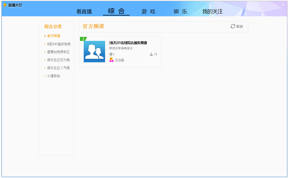Select the K歌MC搞笑视频 category
This screenshot has height=178, width=288.
pos(59,44)
